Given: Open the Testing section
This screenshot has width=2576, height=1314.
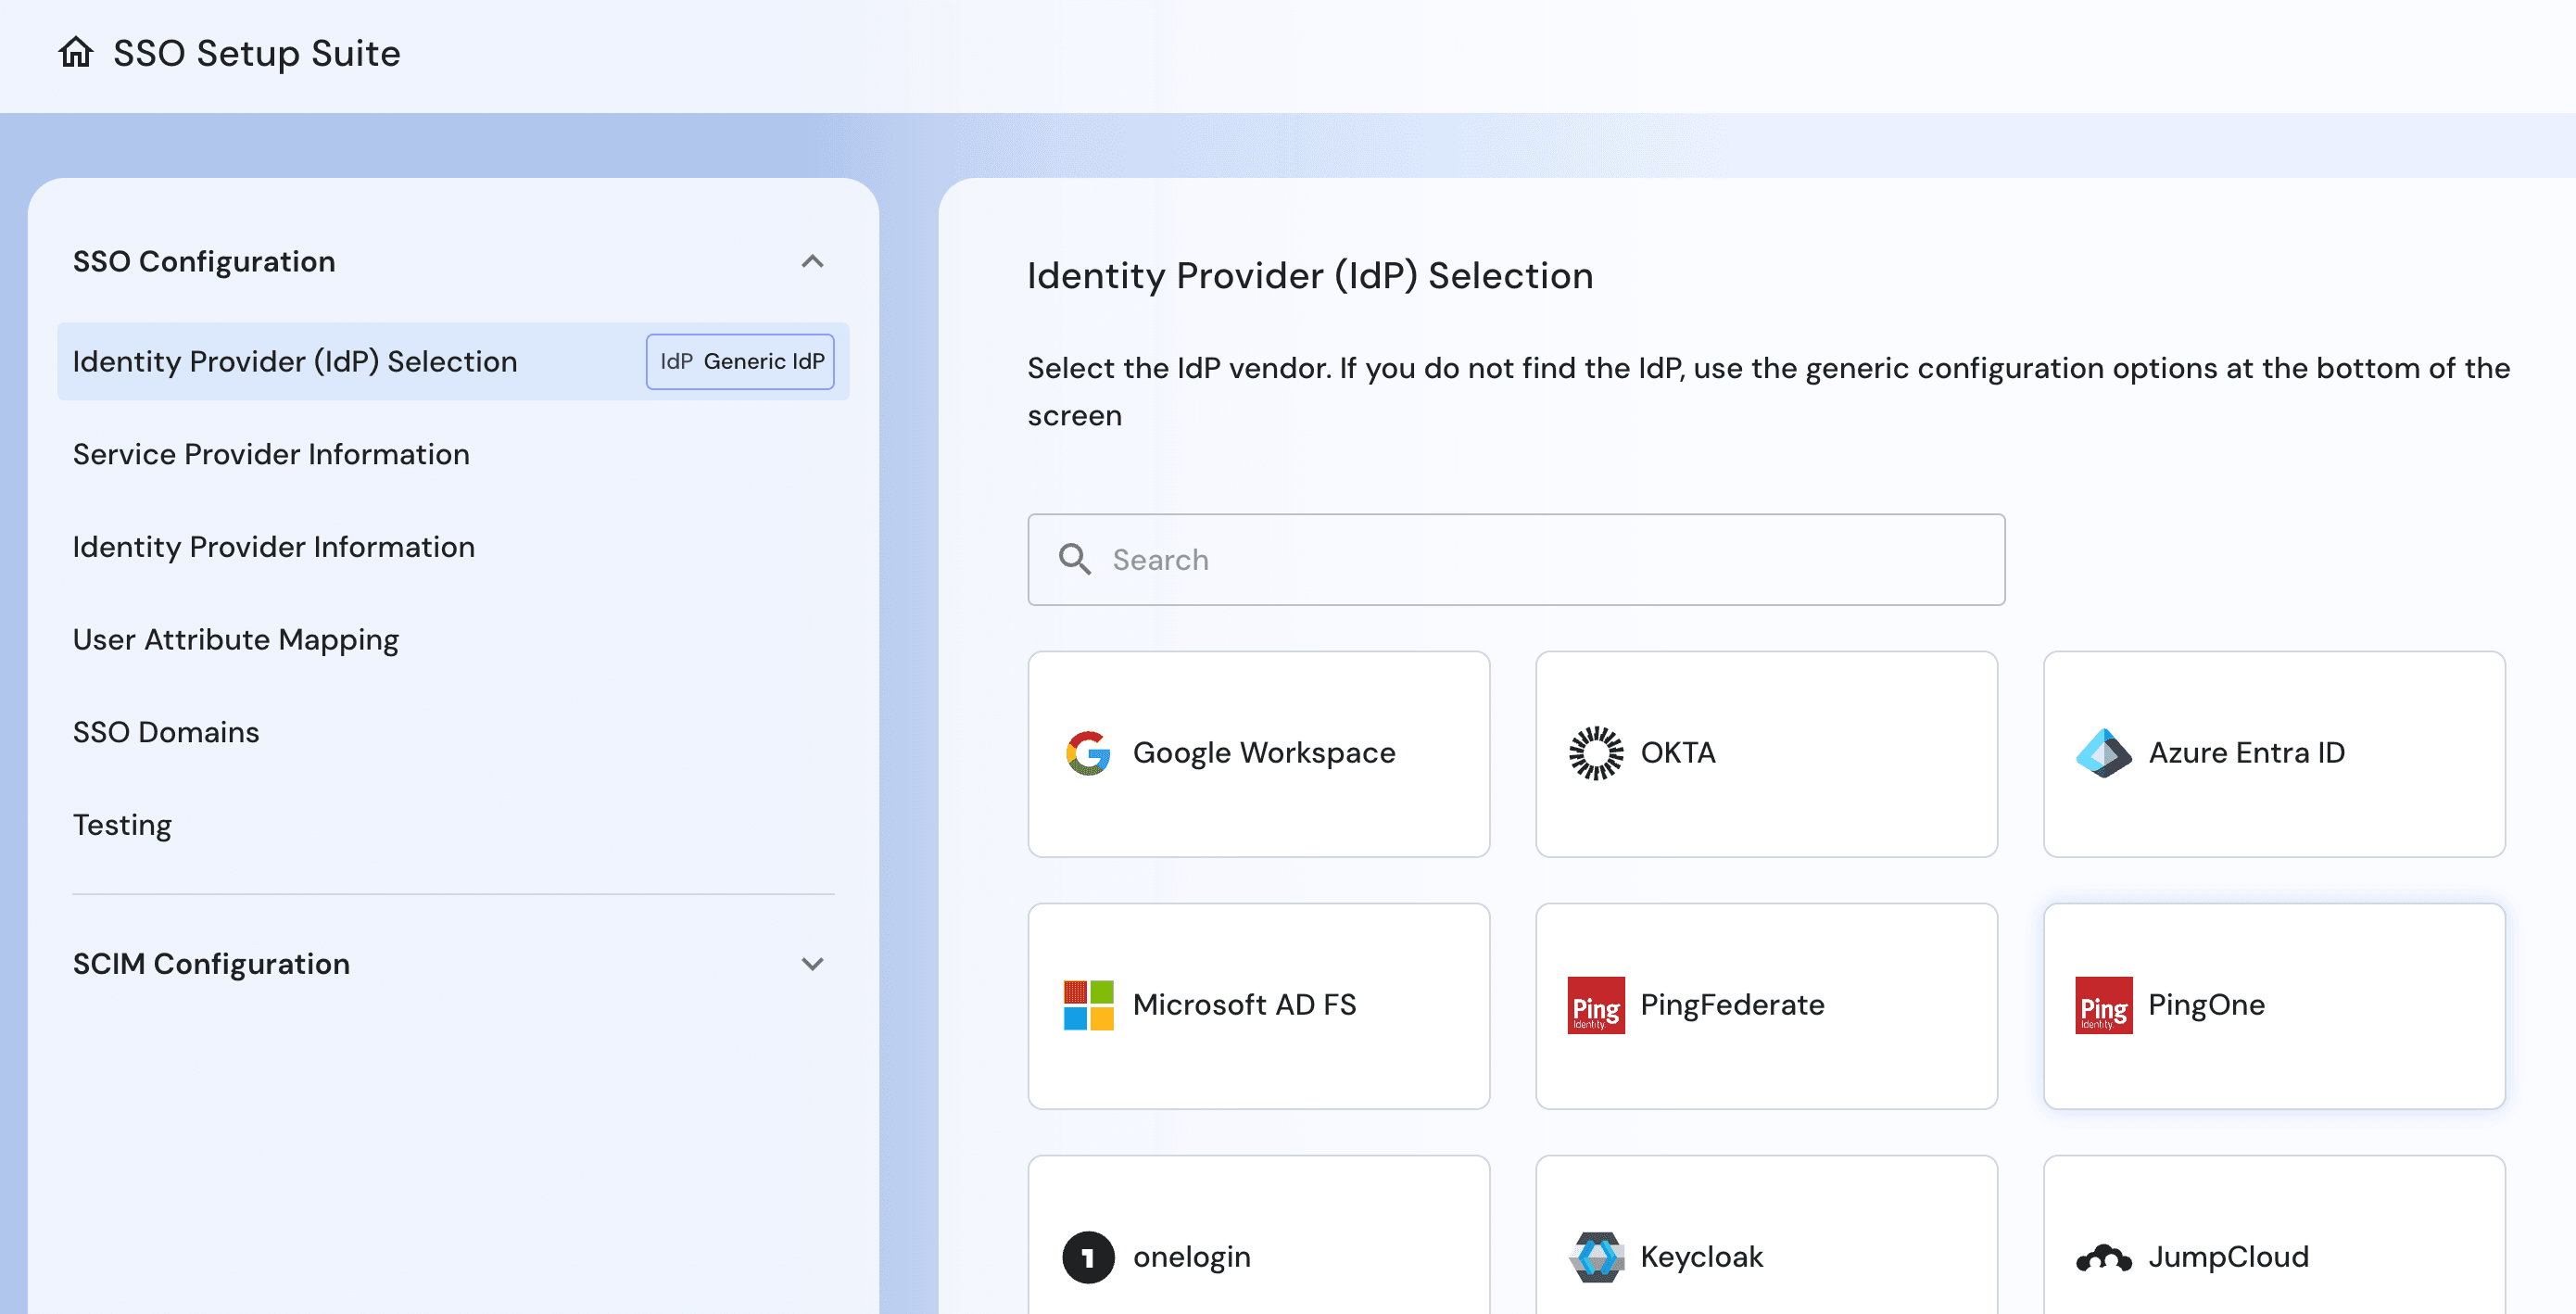Looking at the screenshot, I should (121, 824).
